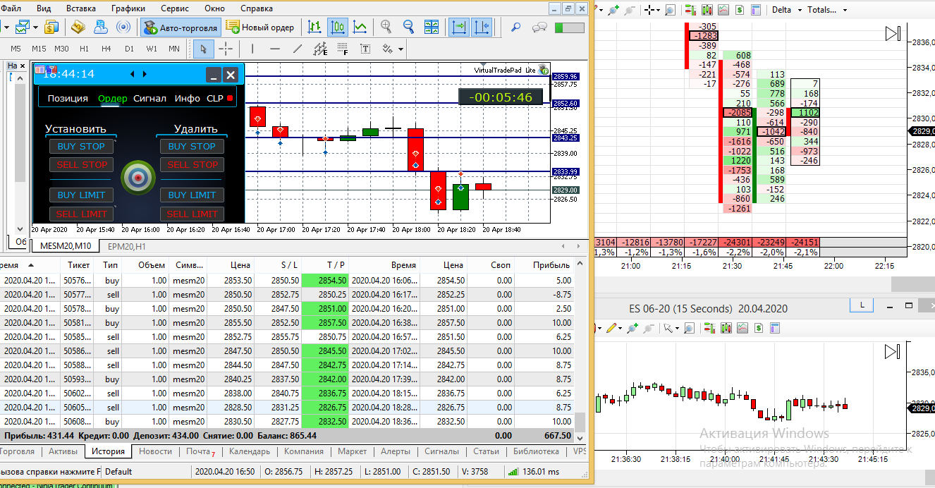Open the Справка menu
Image resolution: width=935 pixels, height=488 pixels.
click(257, 8)
